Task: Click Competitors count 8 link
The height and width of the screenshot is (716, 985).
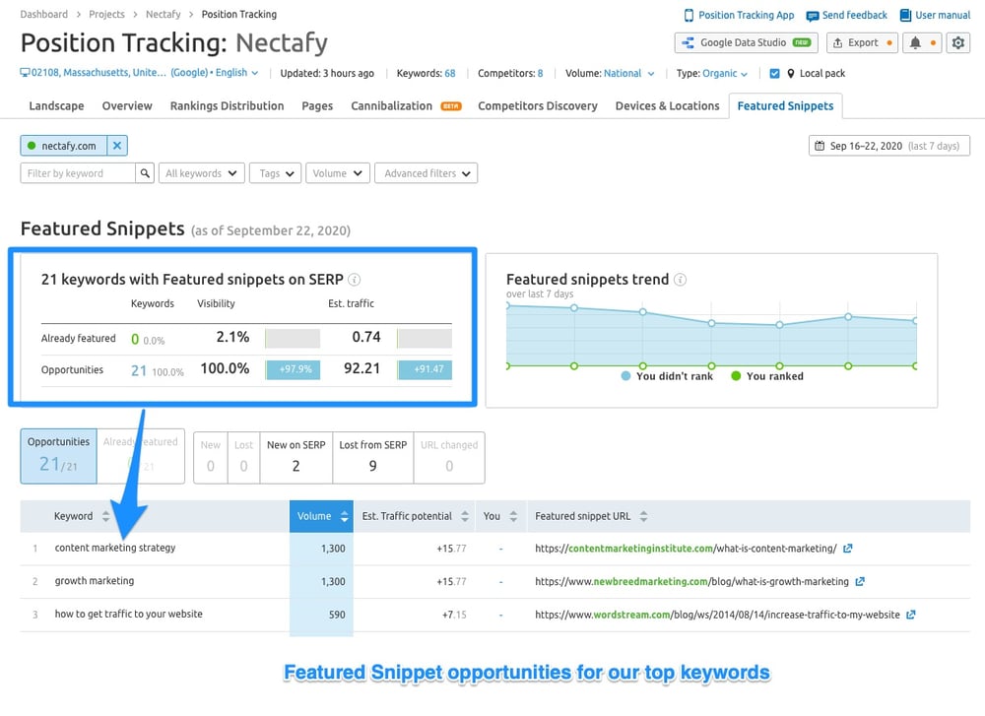Action: point(540,74)
